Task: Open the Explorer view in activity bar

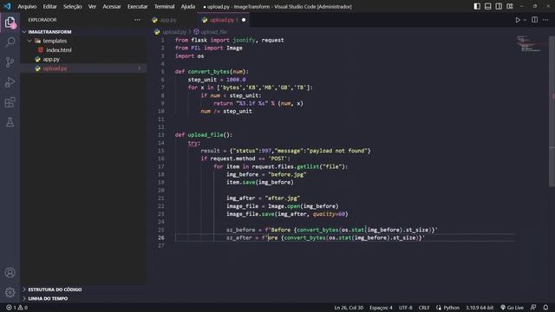Action: pyautogui.click(x=10, y=23)
